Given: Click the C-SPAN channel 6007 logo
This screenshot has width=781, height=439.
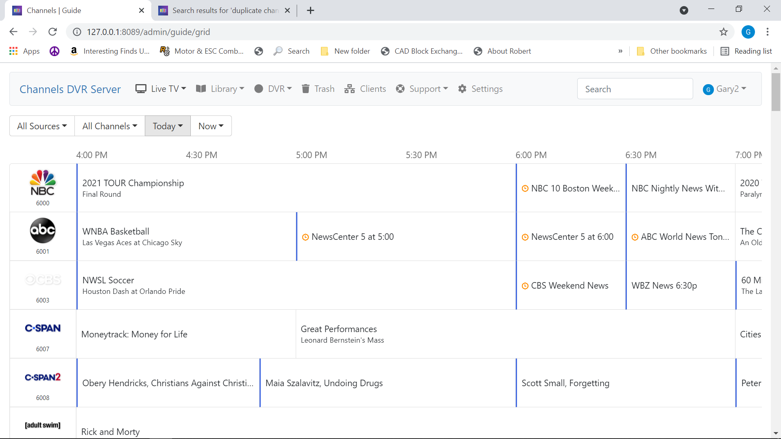Looking at the screenshot, I should (43, 328).
